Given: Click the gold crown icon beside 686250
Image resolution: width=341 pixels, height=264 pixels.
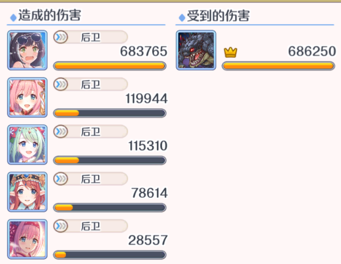Looking at the screenshot, I should tap(230, 52).
